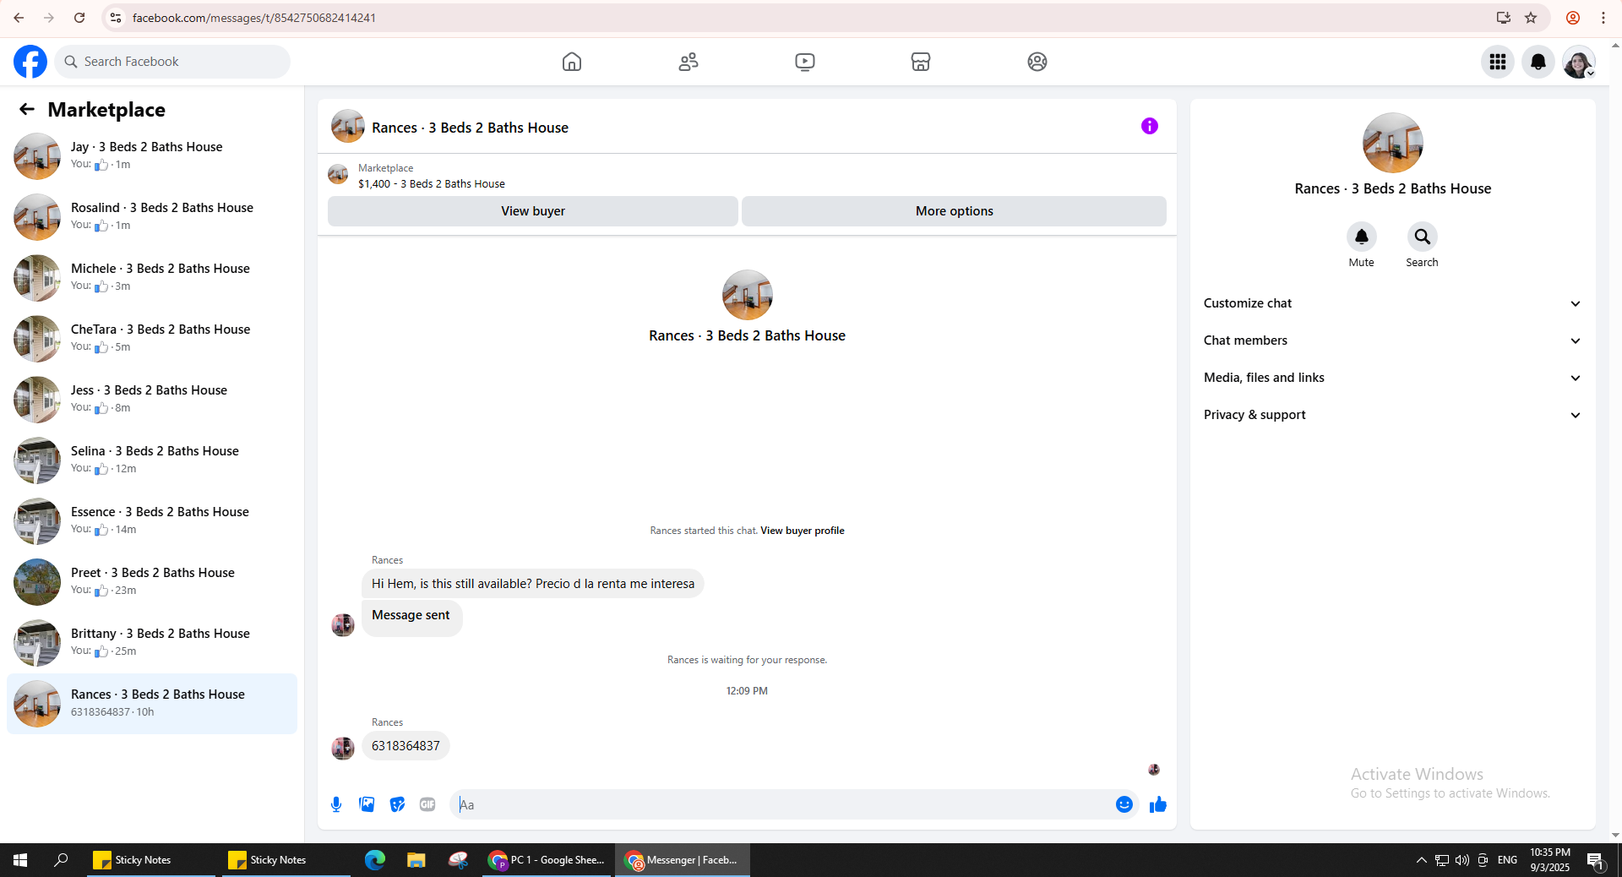Open the Jess conversation
This screenshot has height=877, width=1622.
tap(152, 400)
